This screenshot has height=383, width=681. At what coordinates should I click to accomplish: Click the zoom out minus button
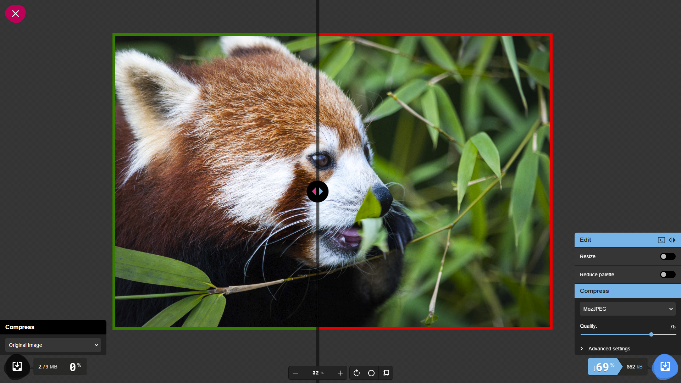pyautogui.click(x=296, y=373)
